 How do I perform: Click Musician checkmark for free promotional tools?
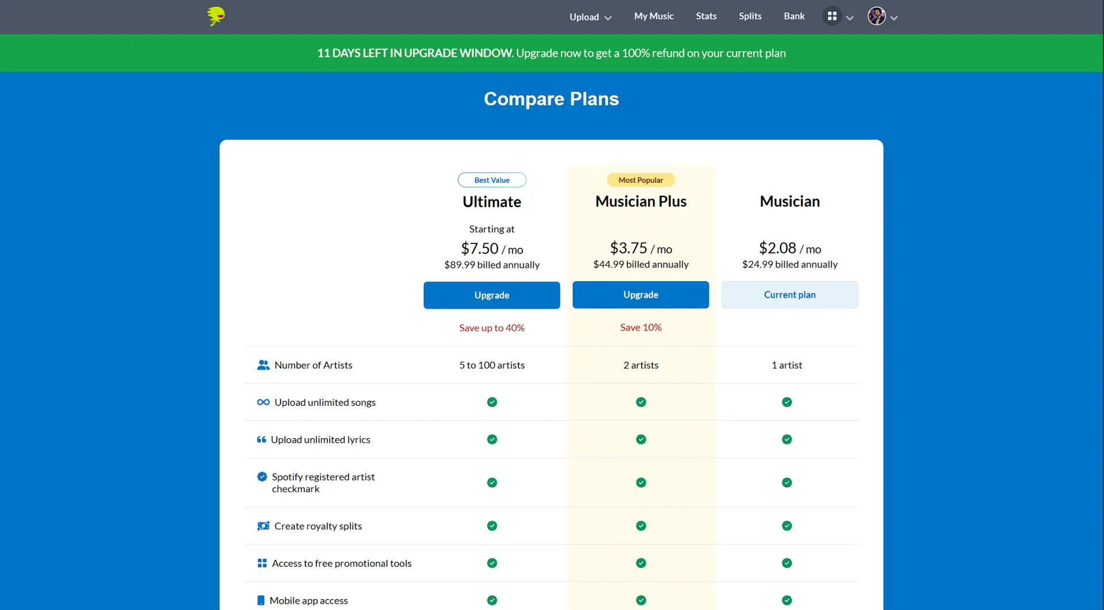point(787,563)
